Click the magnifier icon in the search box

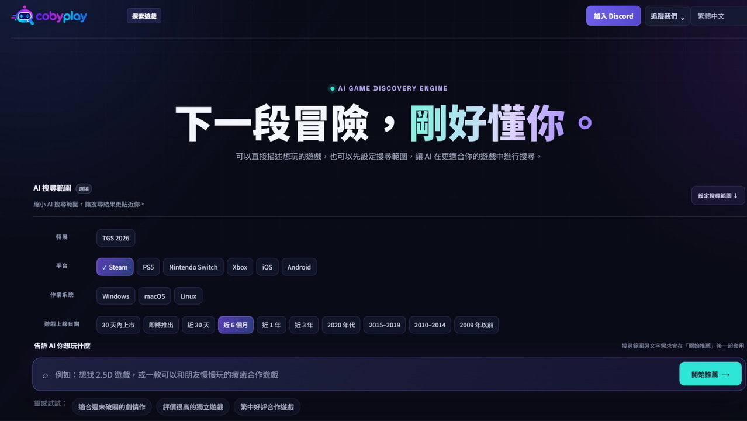[x=45, y=375]
